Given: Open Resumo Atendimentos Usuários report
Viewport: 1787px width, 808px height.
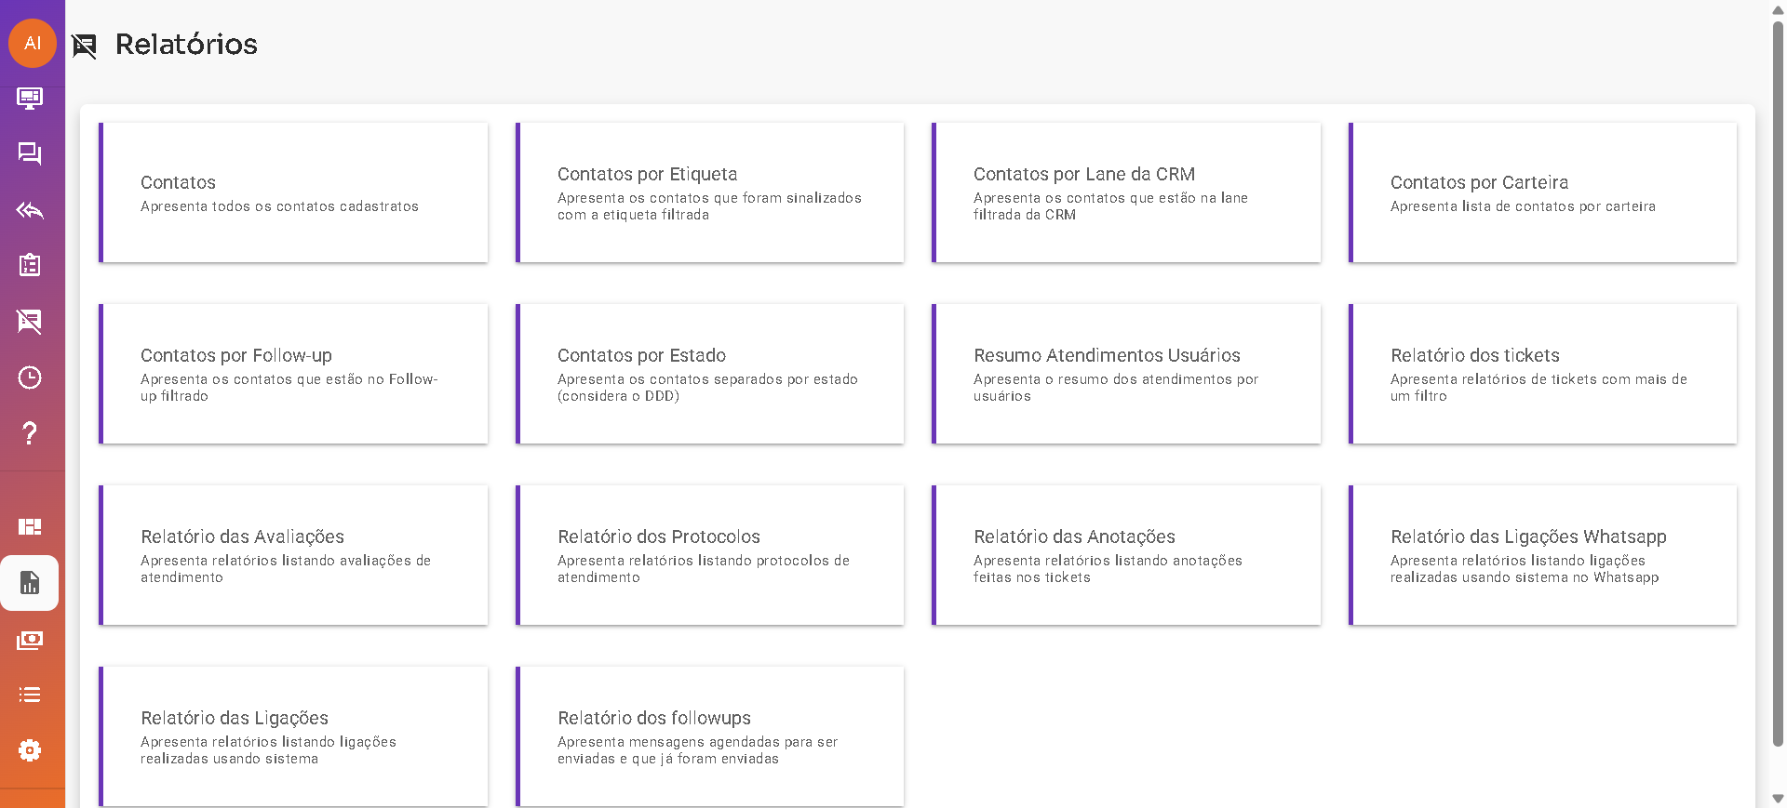Looking at the screenshot, I should coord(1126,374).
